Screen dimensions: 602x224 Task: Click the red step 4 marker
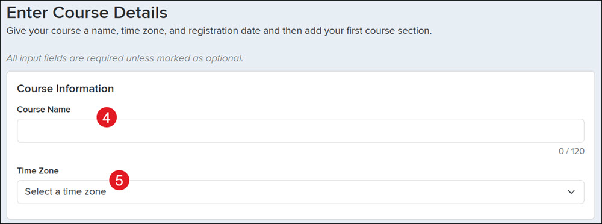107,119
